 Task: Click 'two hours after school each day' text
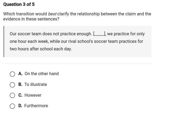pos(40,49)
